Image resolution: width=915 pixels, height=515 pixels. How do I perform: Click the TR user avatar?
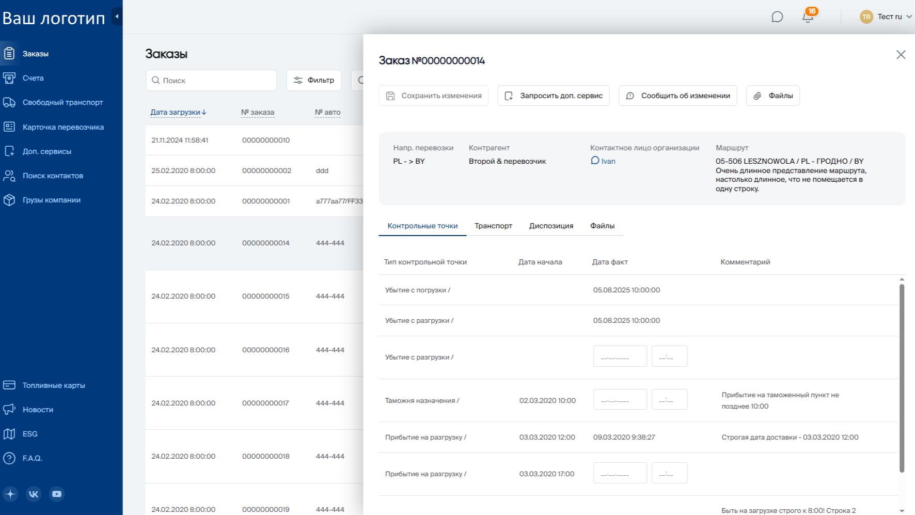tap(866, 17)
